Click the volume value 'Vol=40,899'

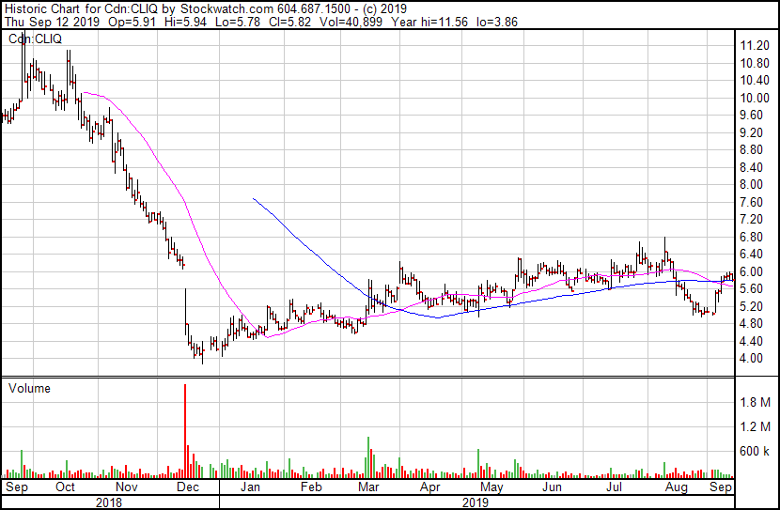(x=351, y=22)
